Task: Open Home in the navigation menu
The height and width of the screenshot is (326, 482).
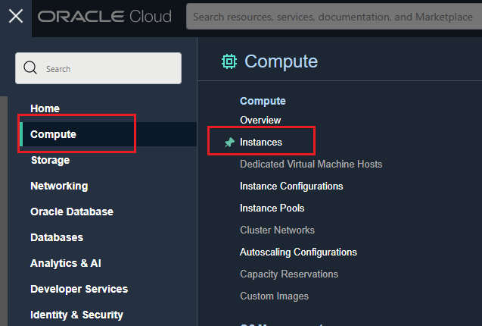Action: click(x=45, y=108)
